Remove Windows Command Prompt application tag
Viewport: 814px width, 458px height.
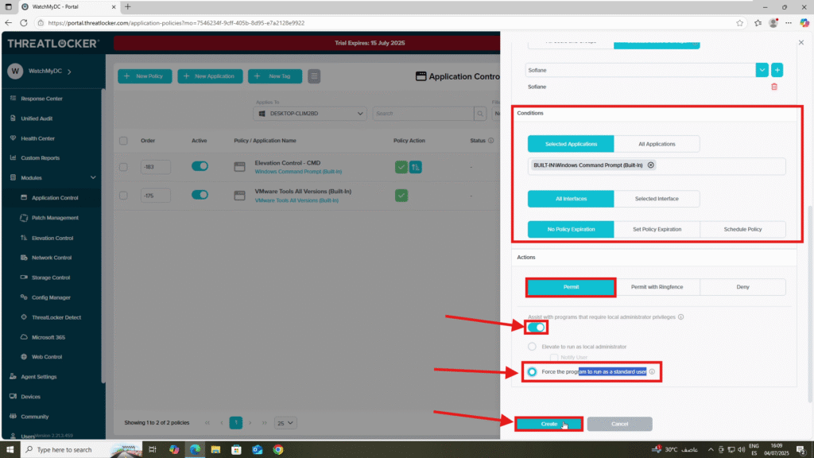(x=650, y=165)
